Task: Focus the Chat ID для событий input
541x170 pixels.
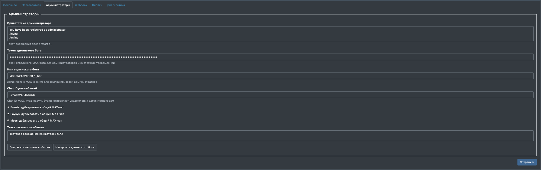Action: tap(270, 95)
